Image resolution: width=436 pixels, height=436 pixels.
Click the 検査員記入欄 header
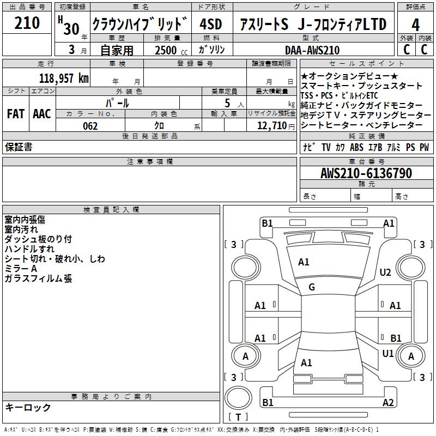111,210
